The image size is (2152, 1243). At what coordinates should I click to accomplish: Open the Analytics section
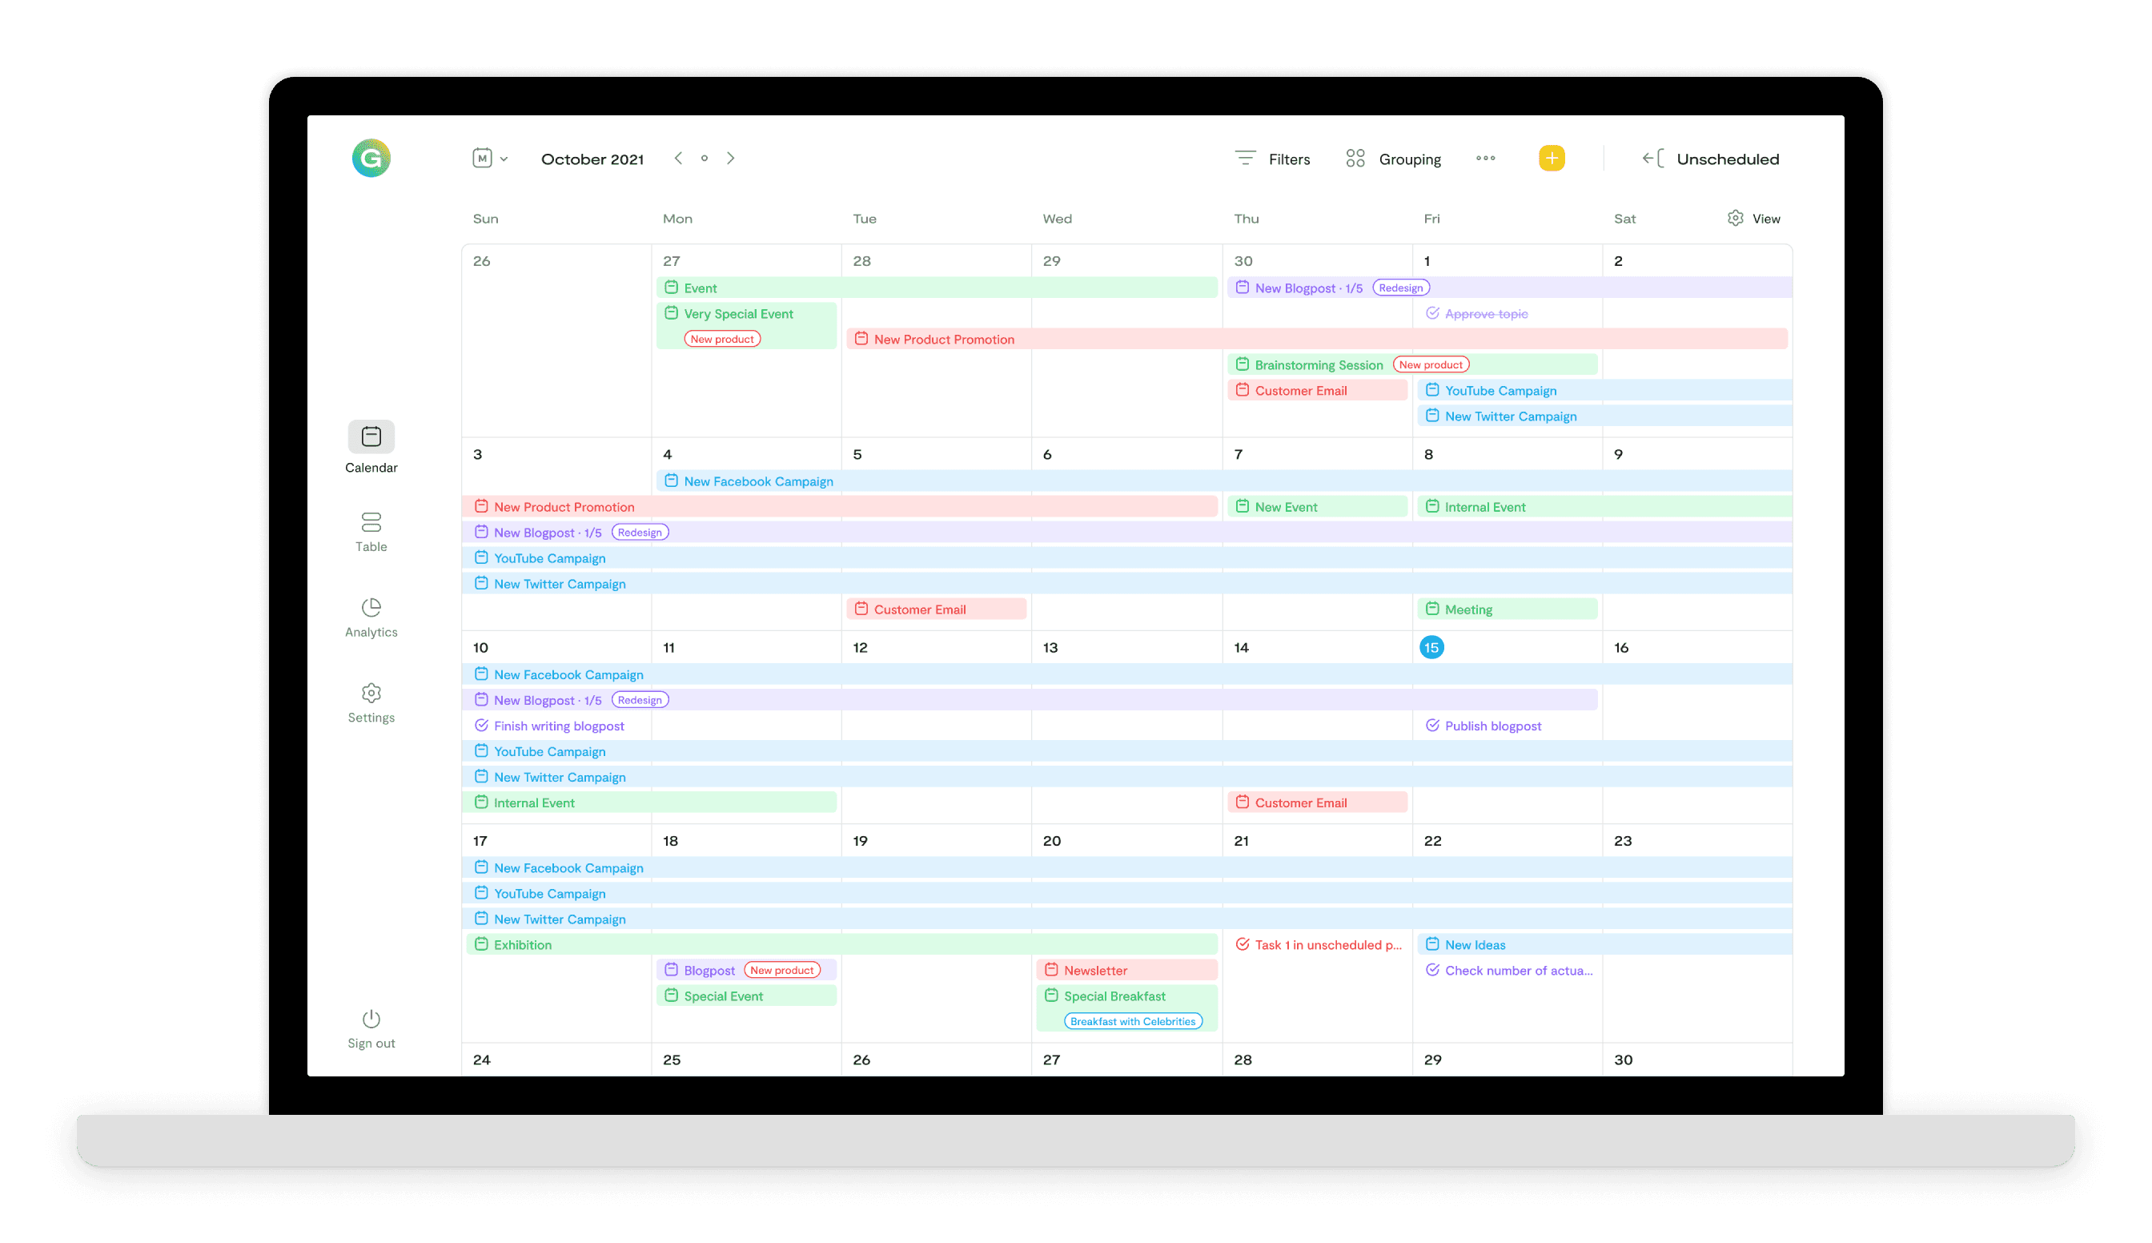click(x=371, y=617)
